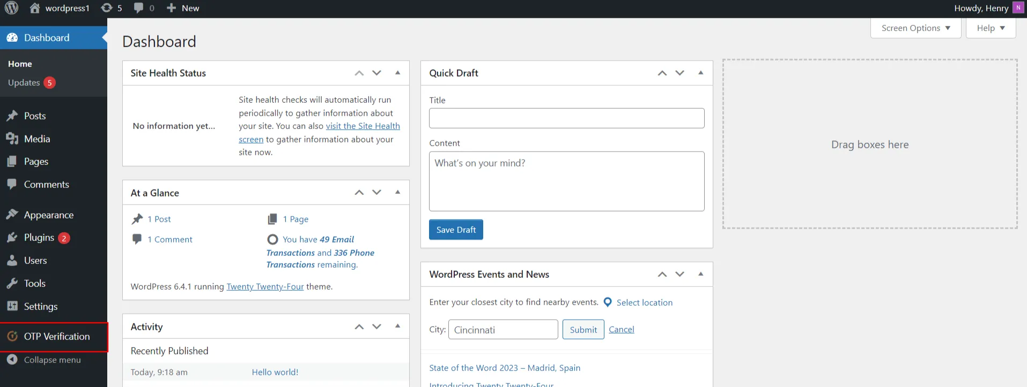Click the Pages icon in sidebar
Viewport: 1027px width, 387px height.
click(x=12, y=161)
